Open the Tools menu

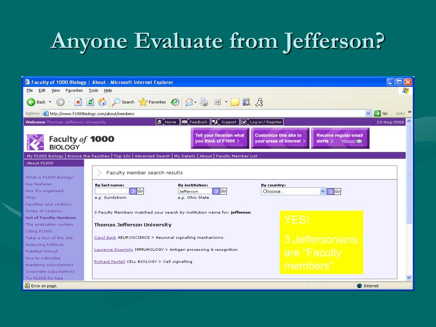point(93,90)
